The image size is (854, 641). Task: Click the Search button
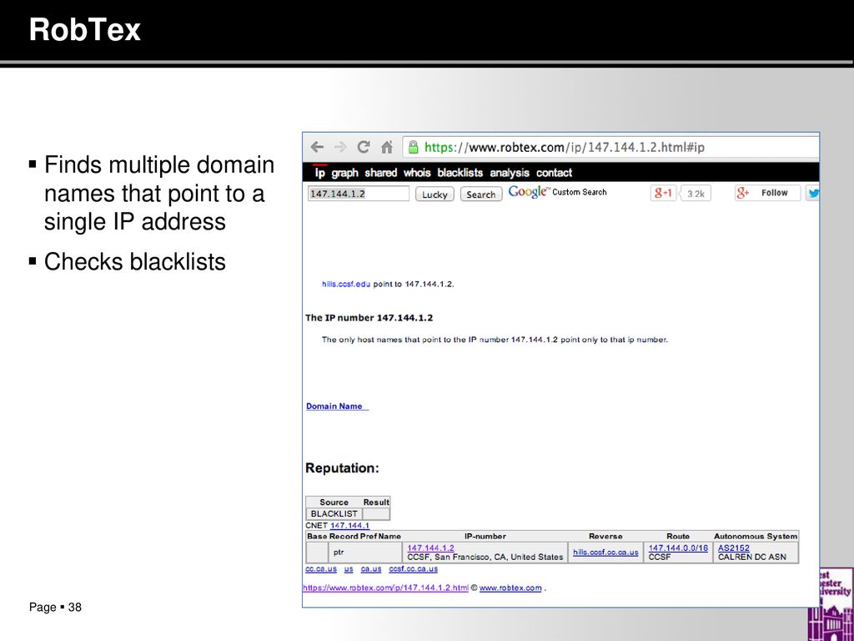click(481, 194)
